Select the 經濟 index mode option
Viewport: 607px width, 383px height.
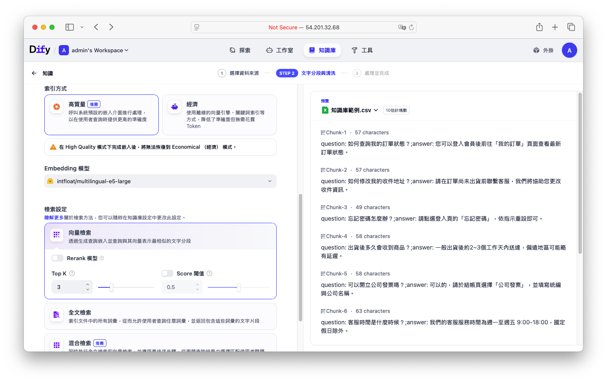[x=219, y=115]
